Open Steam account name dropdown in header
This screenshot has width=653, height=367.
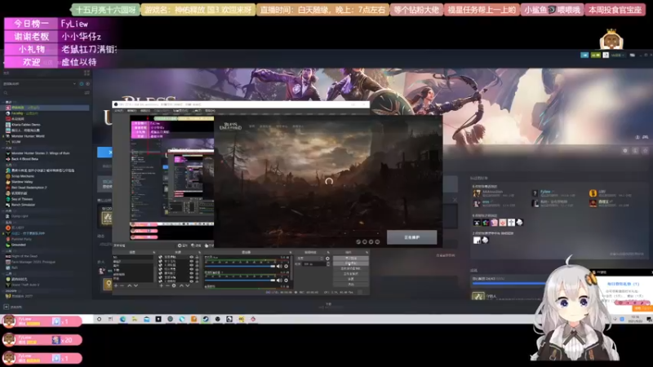point(617,55)
